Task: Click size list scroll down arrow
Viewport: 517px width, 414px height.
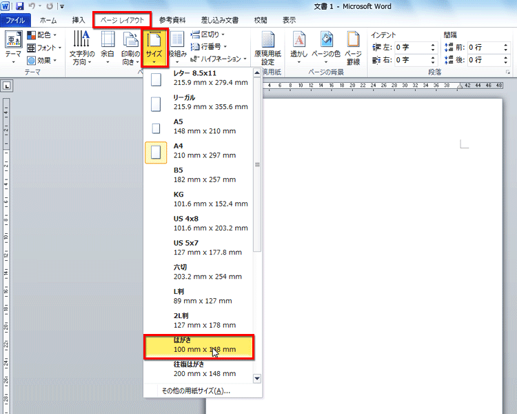Action: point(257,378)
